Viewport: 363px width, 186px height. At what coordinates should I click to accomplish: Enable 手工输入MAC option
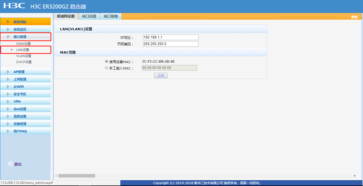(x=107, y=68)
